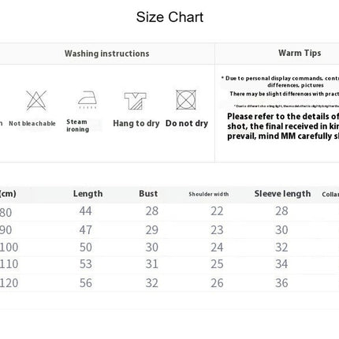Screen dimensions: 339x339
Task: Click the Length column header
Action: point(88,194)
